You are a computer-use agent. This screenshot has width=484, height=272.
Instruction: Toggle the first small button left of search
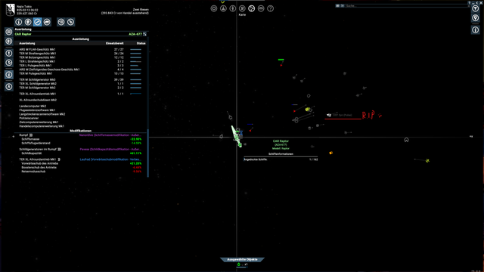coord(338,6)
